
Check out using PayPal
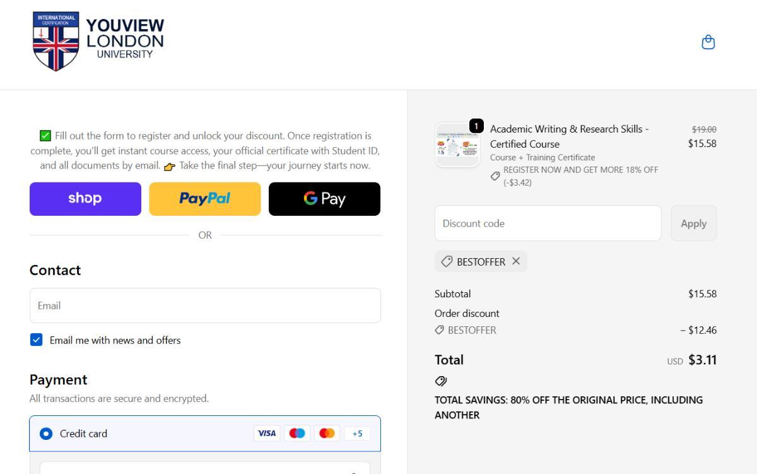tap(204, 199)
